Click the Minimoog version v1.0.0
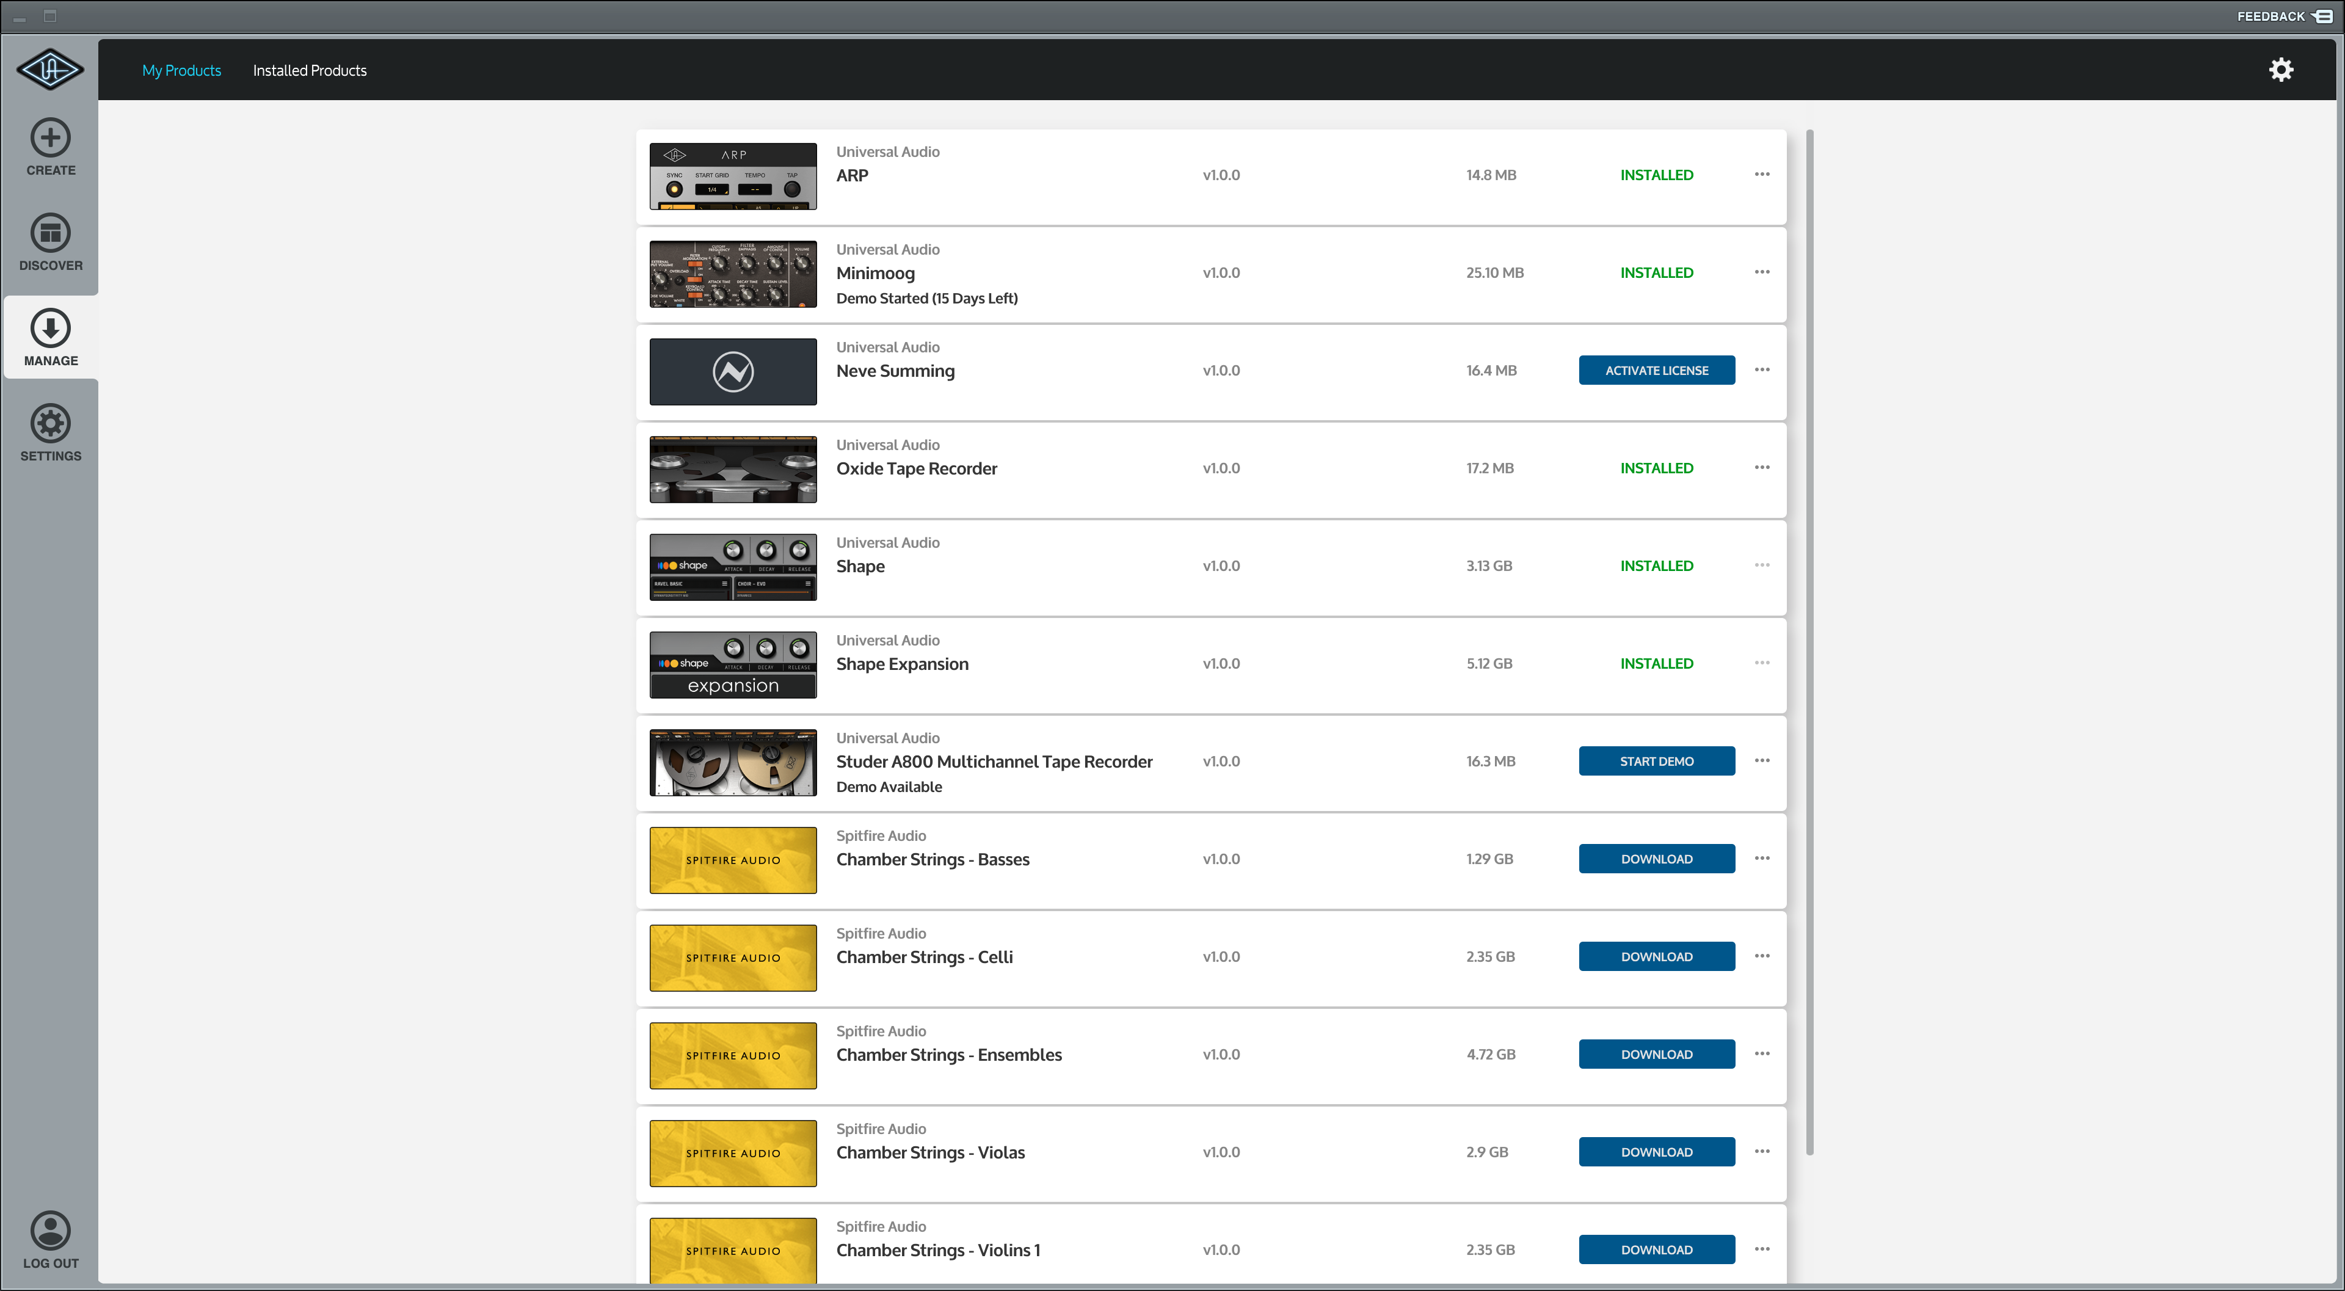 1221,272
